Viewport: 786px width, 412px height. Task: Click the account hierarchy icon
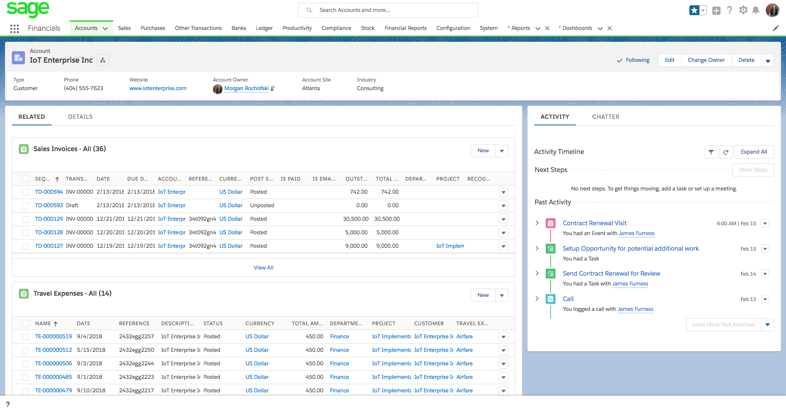click(103, 60)
